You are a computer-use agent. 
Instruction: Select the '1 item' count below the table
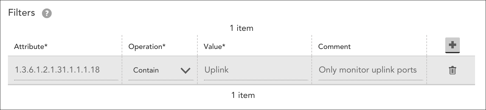(x=243, y=95)
